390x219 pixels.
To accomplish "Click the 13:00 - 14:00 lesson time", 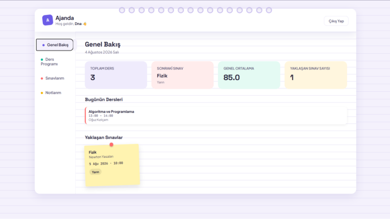I will pyautogui.click(x=101, y=116).
